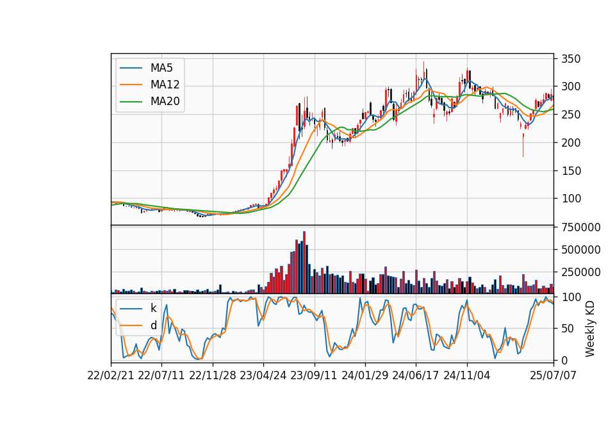
Task: Click the 150 price axis value
Action: (x=571, y=171)
